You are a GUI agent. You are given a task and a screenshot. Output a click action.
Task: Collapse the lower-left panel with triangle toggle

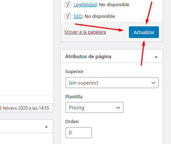(x=46, y=126)
